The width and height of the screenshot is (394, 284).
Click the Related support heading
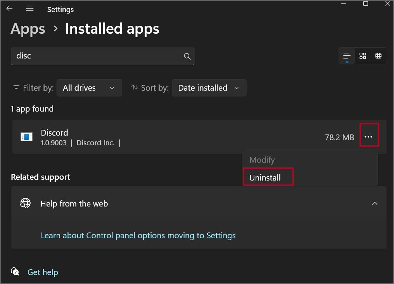pos(40,177)
